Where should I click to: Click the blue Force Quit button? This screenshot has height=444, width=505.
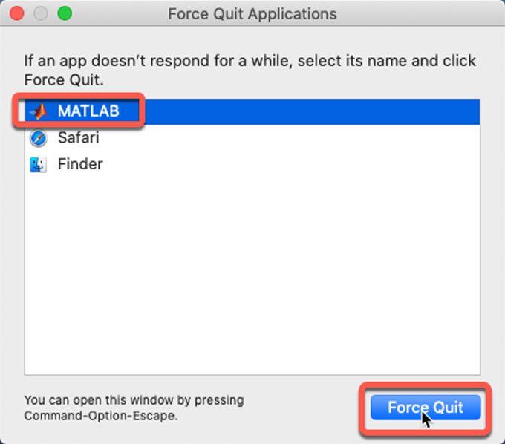(x=426, y=408)
